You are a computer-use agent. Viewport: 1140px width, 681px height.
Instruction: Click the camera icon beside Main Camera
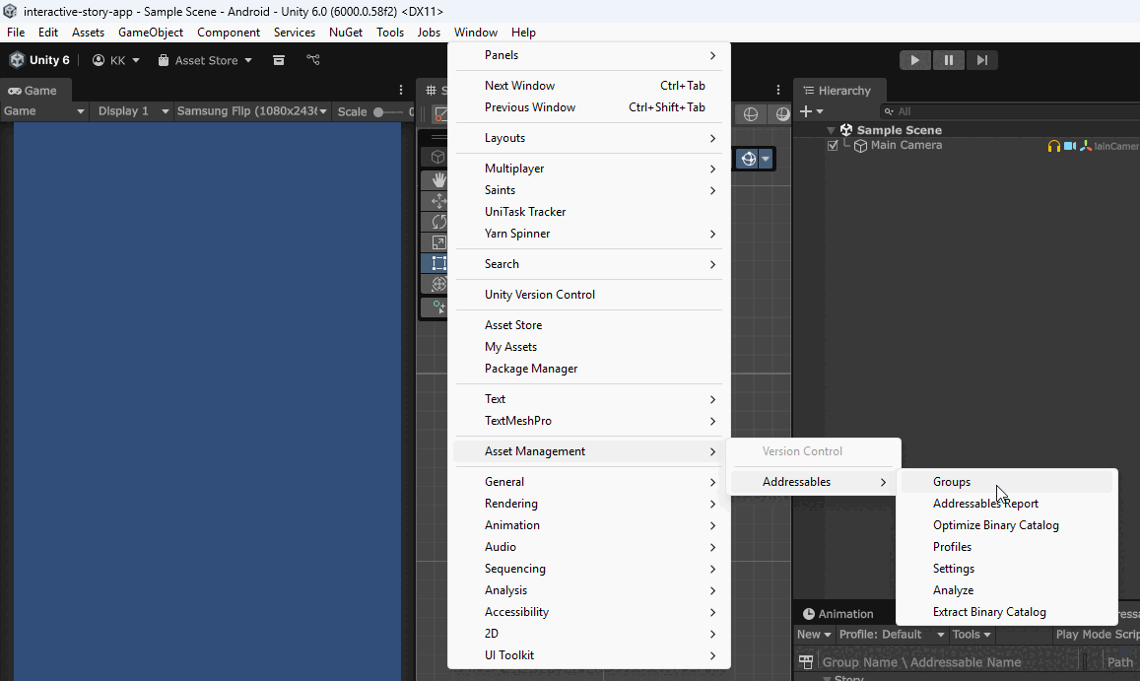coord(1070,145)
